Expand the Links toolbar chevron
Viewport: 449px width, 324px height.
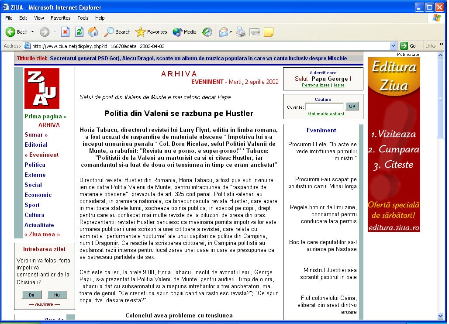441,44
